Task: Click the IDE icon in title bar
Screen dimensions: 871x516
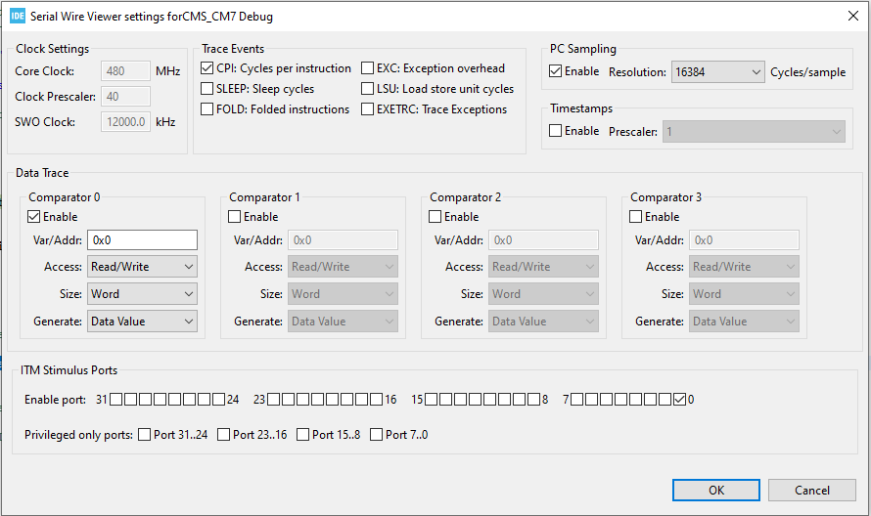Action: (x=17, y=16)
